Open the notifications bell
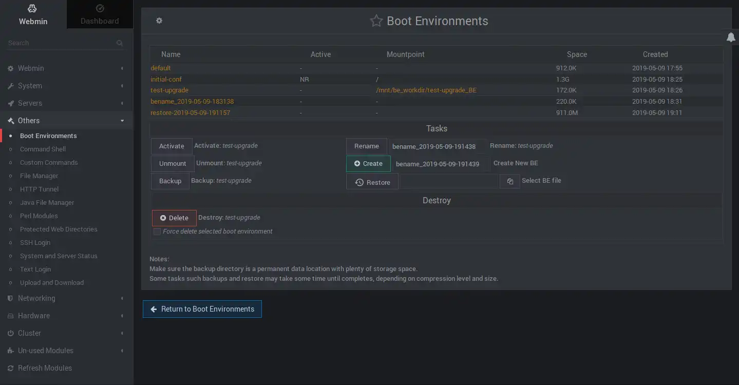 [x=731, y=37]
